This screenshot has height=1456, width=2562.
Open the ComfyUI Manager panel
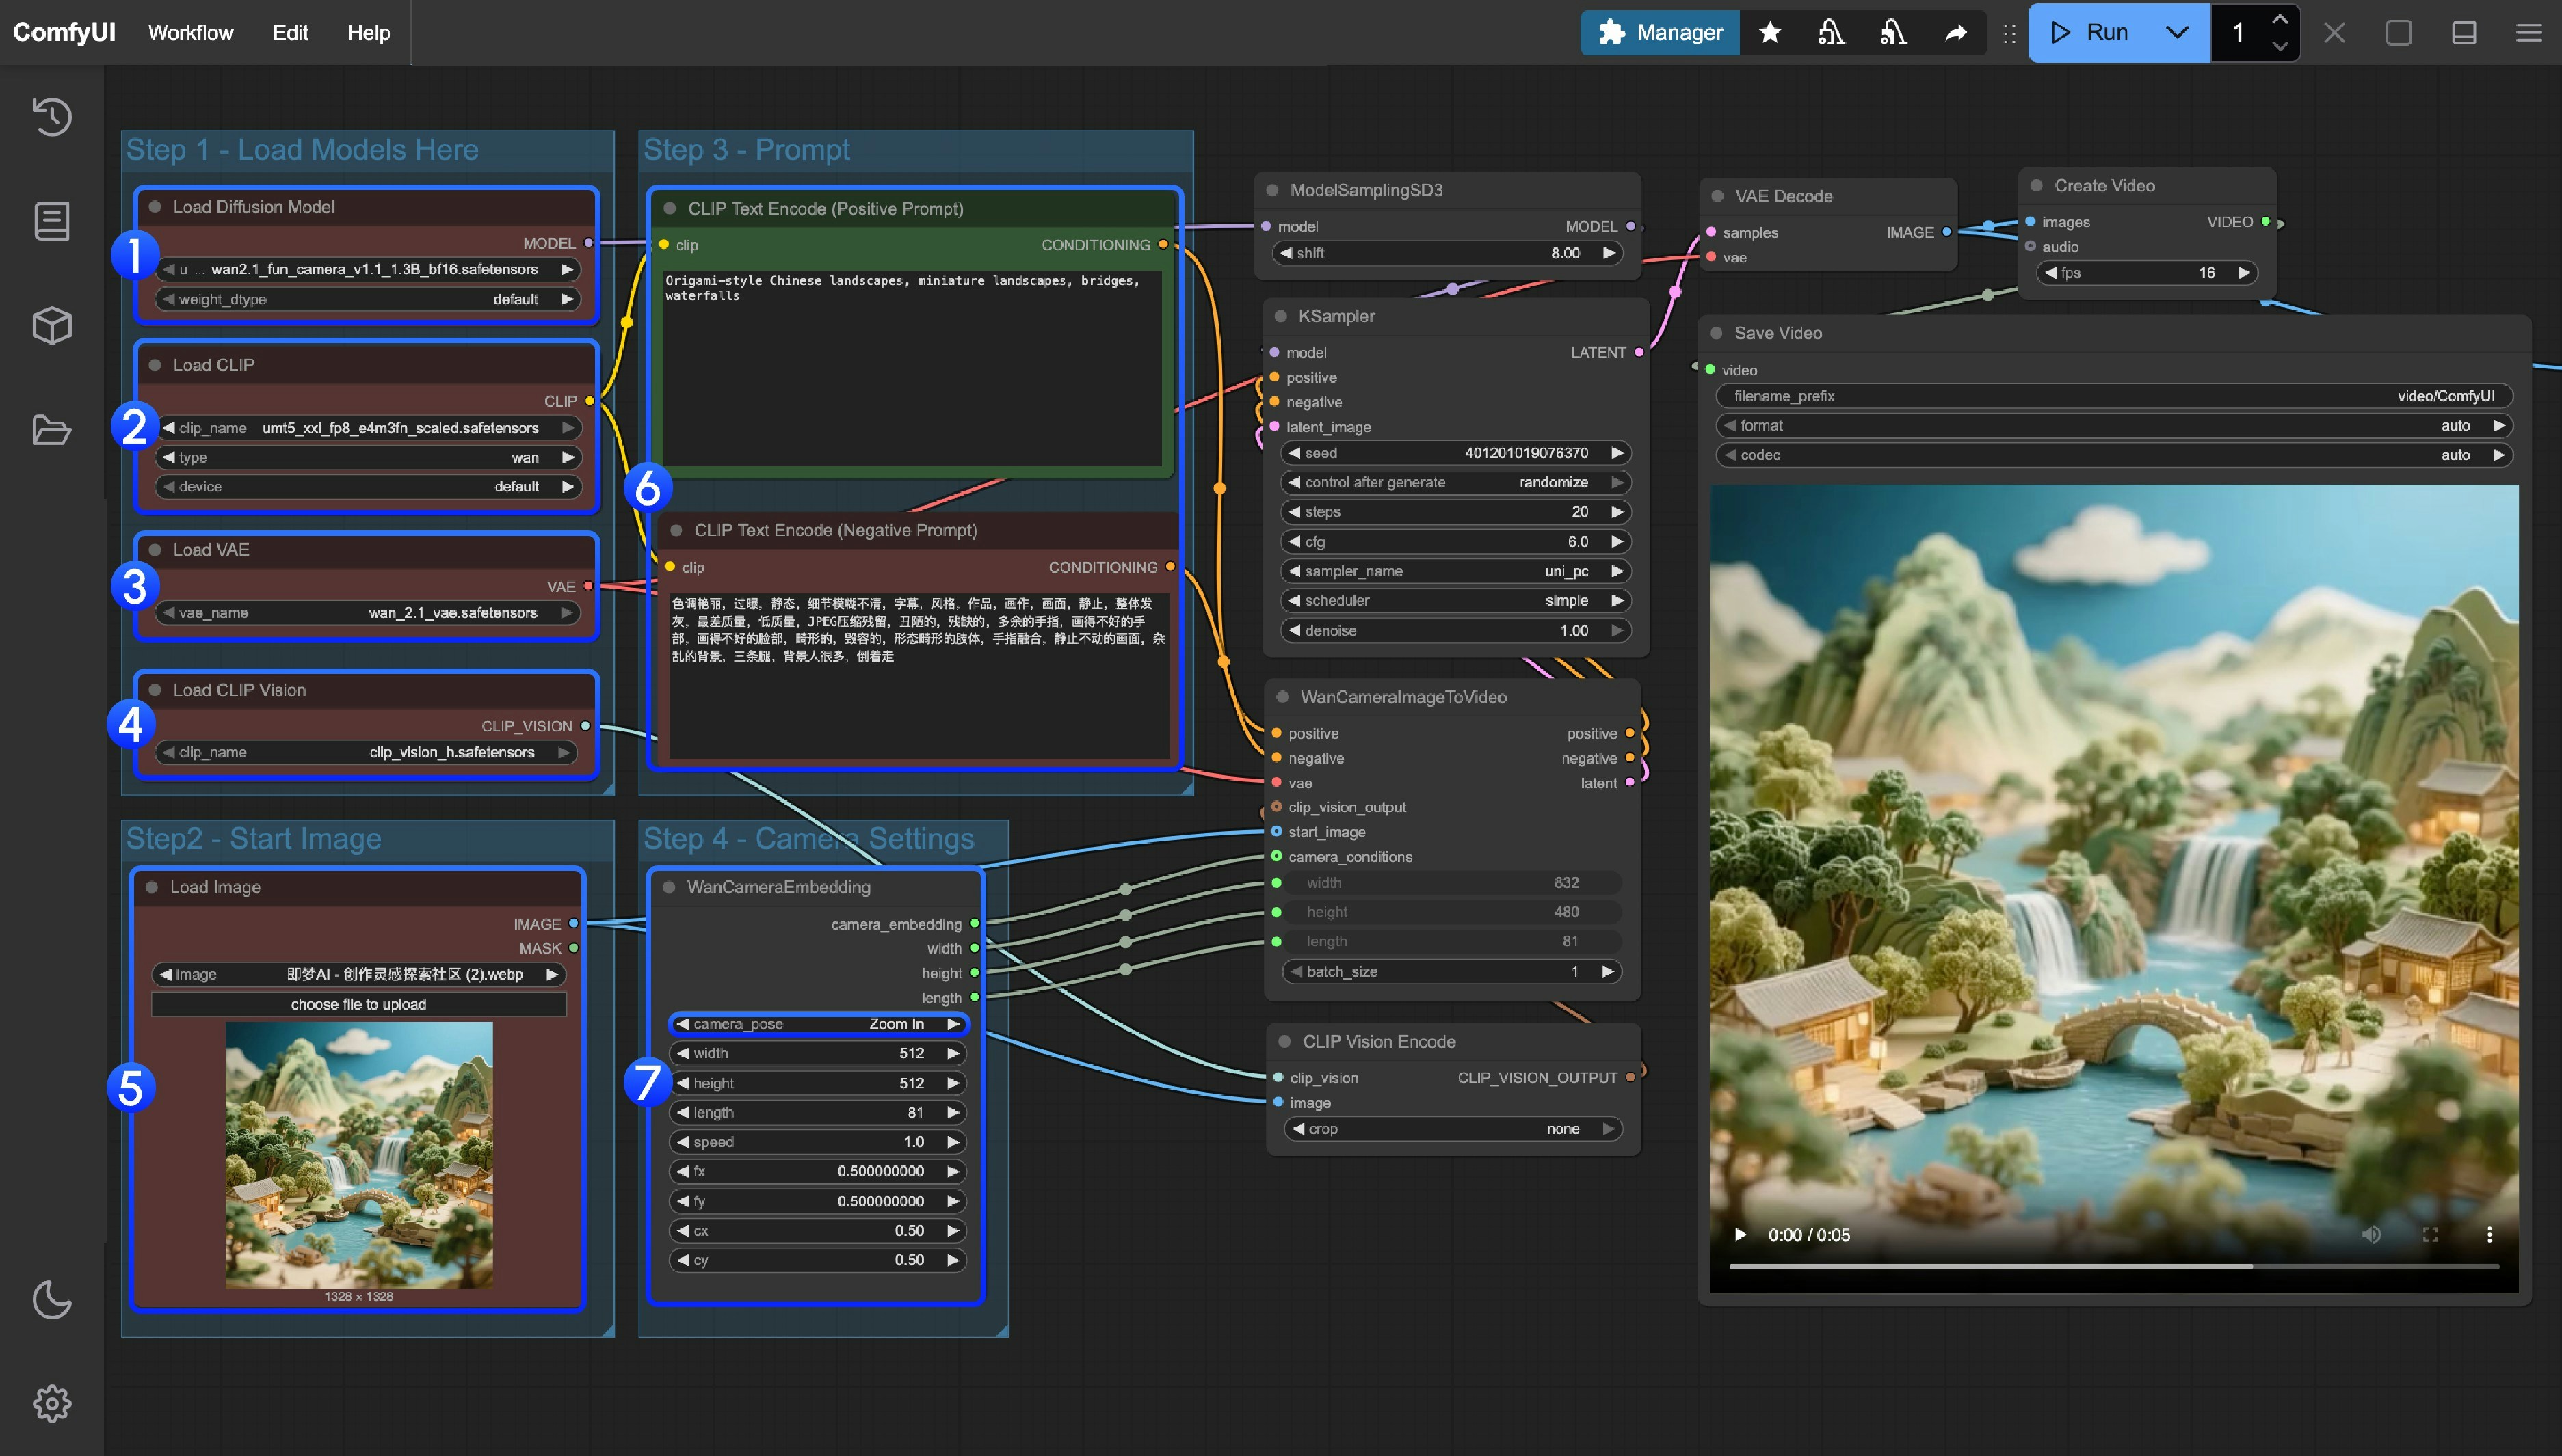click(x=1659, y=32)
